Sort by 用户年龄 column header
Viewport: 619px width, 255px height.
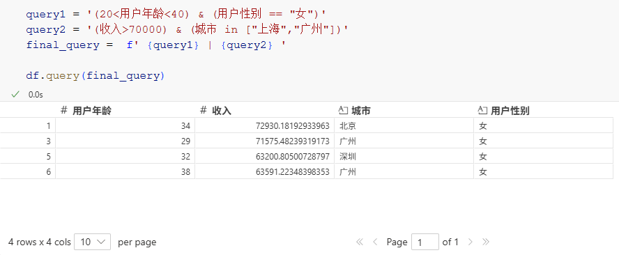(x=125, y=111)
